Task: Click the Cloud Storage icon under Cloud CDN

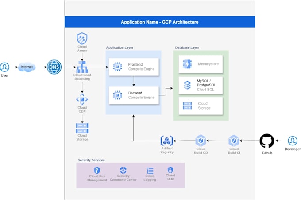Action: pos(82,128)
